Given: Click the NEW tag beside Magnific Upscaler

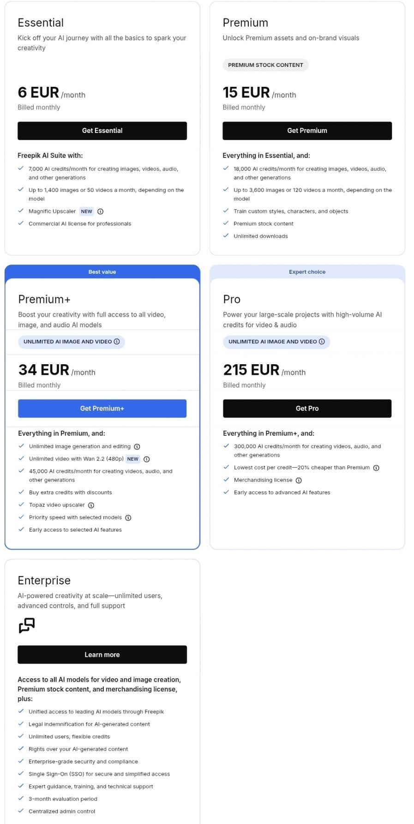Looking at the screenshot, I should [x=86, y=211].
